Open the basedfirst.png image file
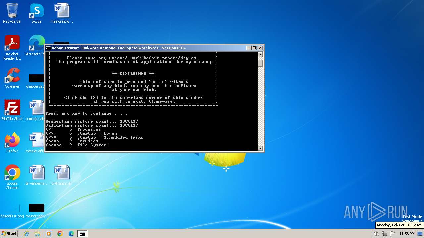The height and width of the screenshot is (238, 424). pos(12,211)
